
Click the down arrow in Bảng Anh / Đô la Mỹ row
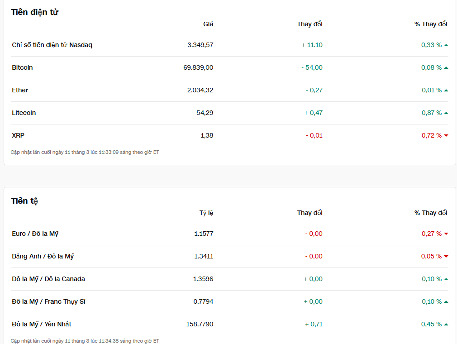pyautogui.click(x=446, y=257)
